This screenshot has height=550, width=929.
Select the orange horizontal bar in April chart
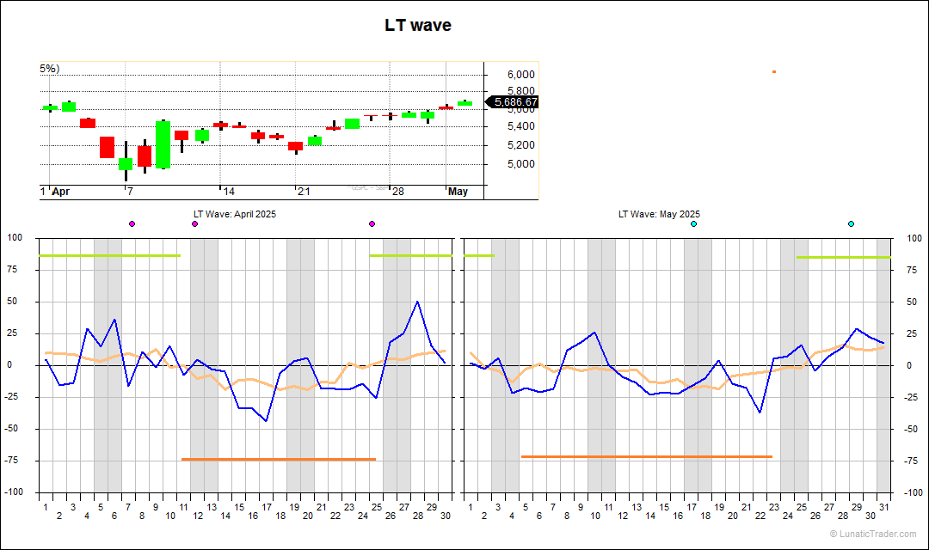click(279, 459)
